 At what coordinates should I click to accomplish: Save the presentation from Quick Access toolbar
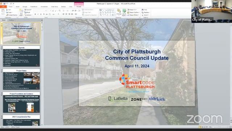(x=4, y=4)
